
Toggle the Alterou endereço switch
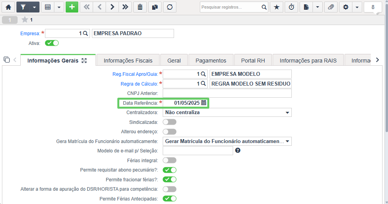click(x=169, y=132)
